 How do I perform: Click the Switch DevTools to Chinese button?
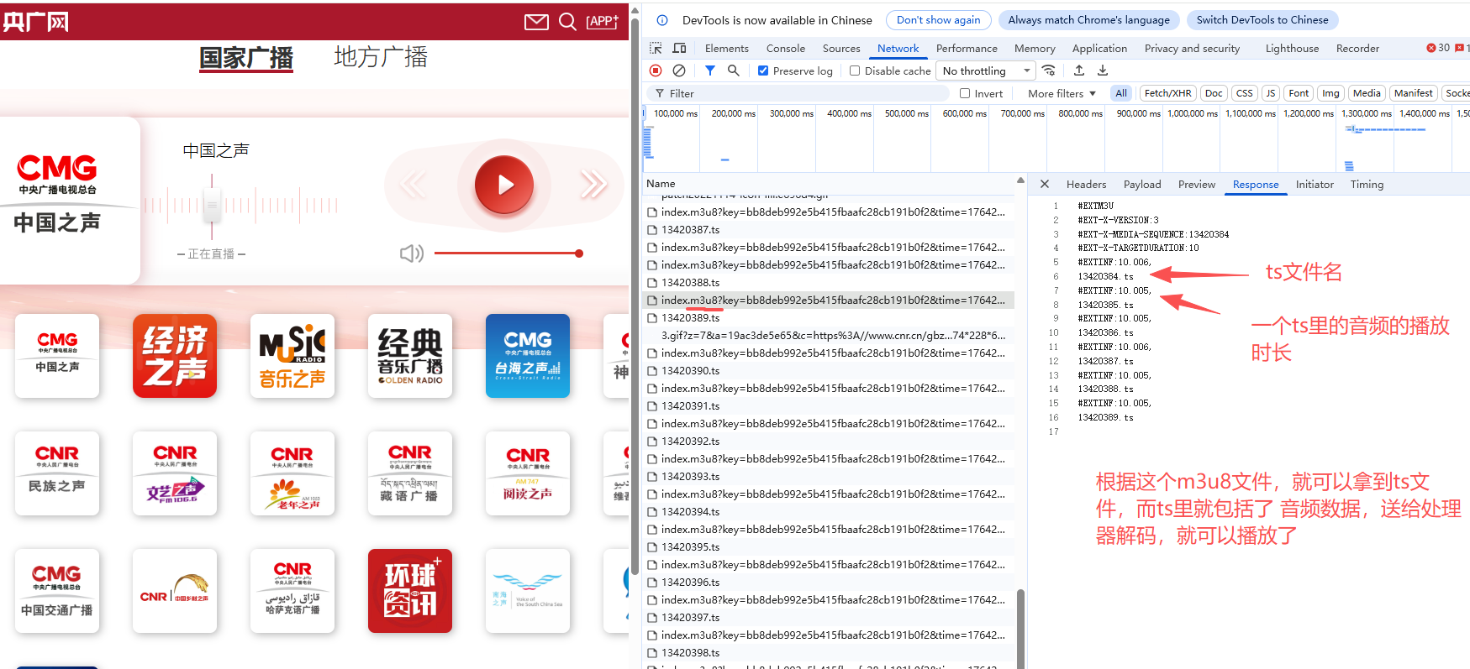[x=1262, y=20]
